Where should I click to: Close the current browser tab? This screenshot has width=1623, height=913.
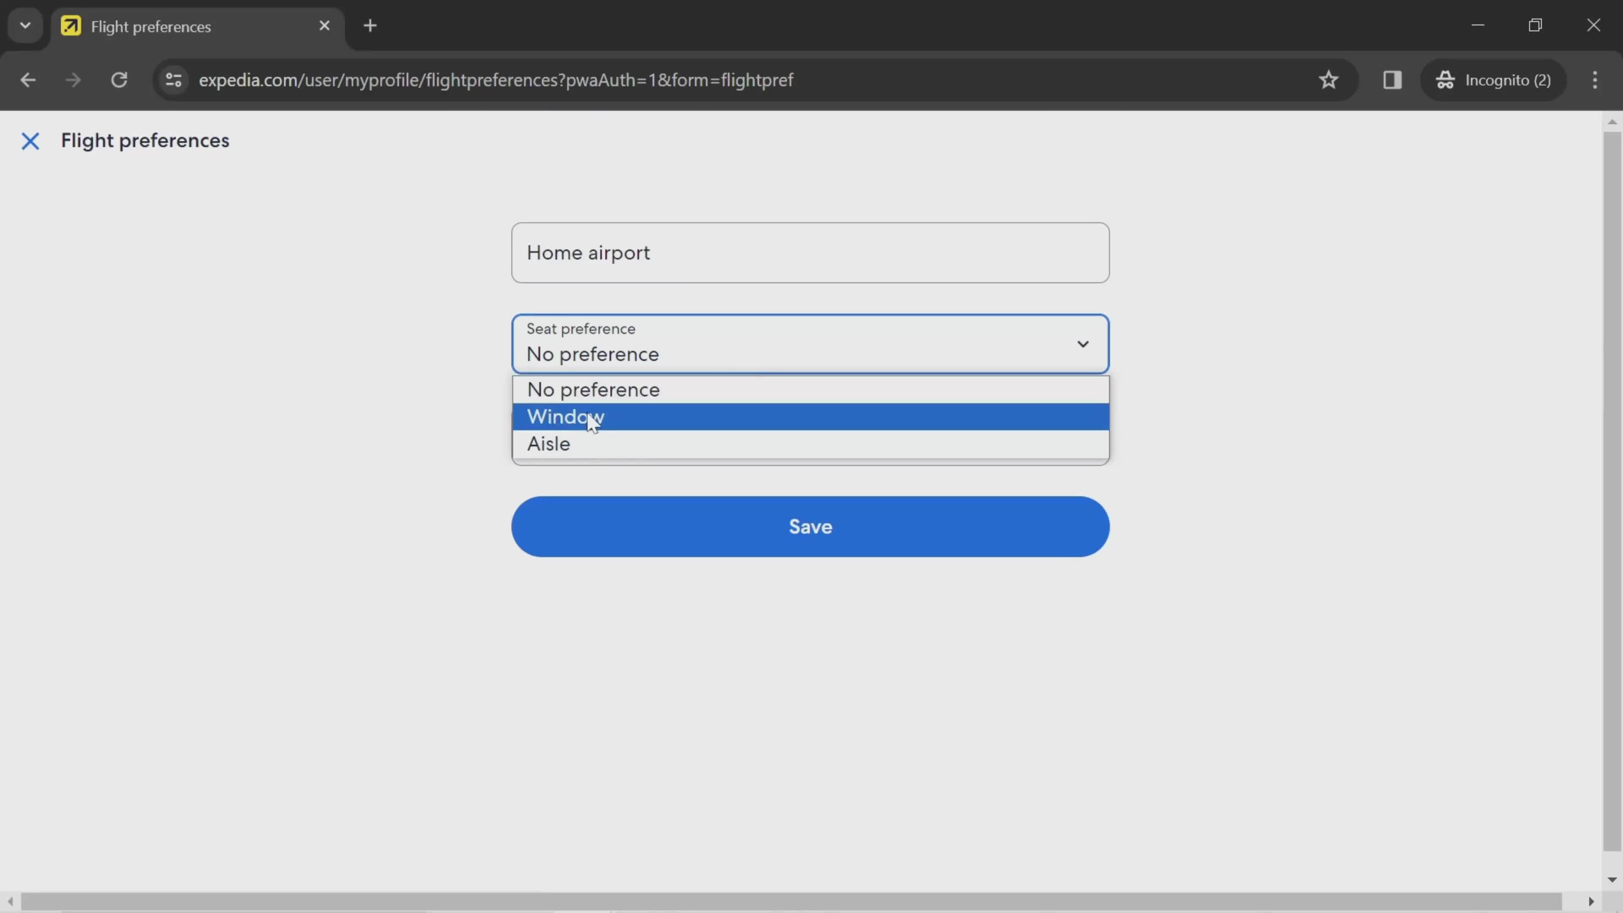[x=324, y=25]
